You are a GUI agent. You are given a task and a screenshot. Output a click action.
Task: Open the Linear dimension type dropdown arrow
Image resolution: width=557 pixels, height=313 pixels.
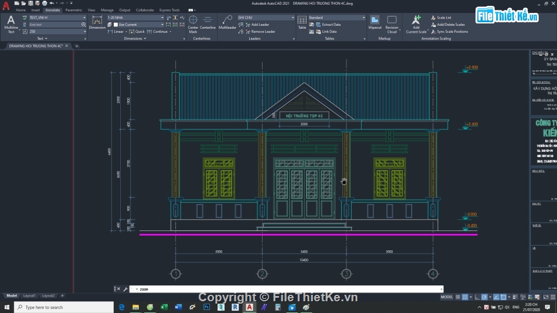(x=126, y=32)
